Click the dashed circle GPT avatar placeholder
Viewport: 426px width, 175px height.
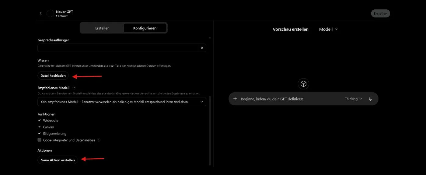tap(50, 13)
